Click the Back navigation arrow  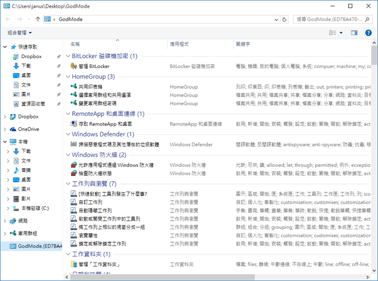coord(8,19)
